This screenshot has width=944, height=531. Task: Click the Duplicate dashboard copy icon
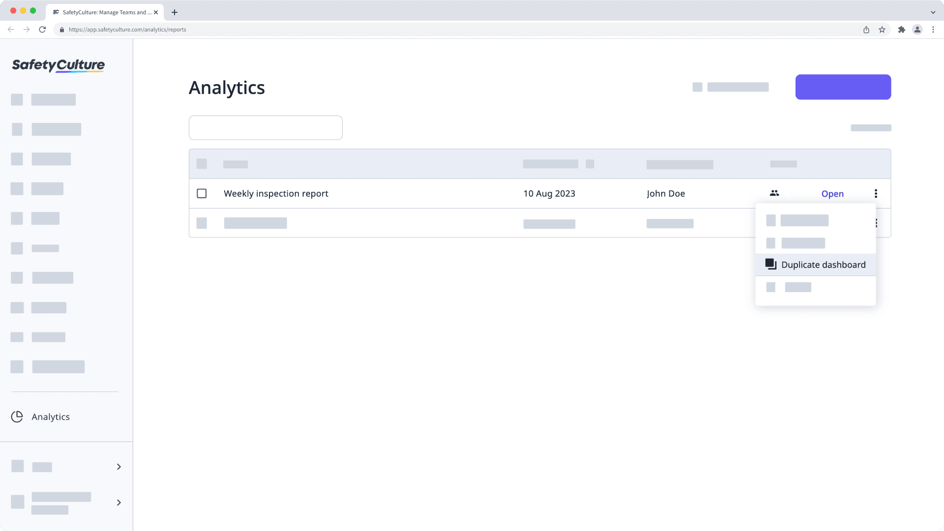tap(770, 264)
